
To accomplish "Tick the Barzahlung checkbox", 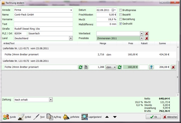I will 120,19.
